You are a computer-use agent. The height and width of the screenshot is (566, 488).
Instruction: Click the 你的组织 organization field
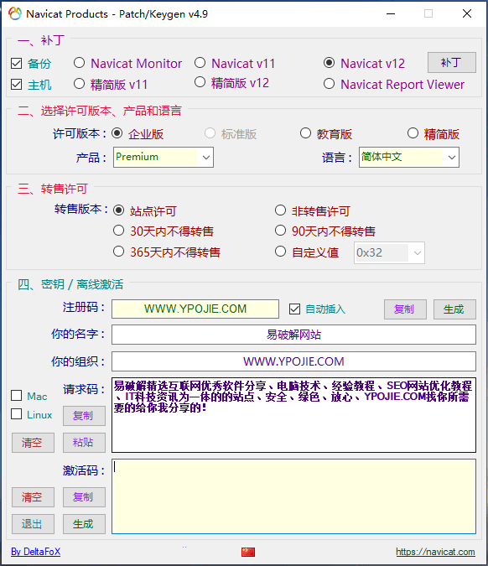[293, 361]
